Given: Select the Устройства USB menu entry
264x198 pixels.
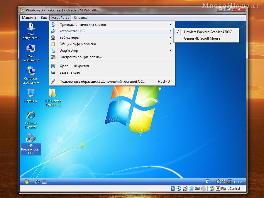Looking at the screenshot, I should click(112, 31).
